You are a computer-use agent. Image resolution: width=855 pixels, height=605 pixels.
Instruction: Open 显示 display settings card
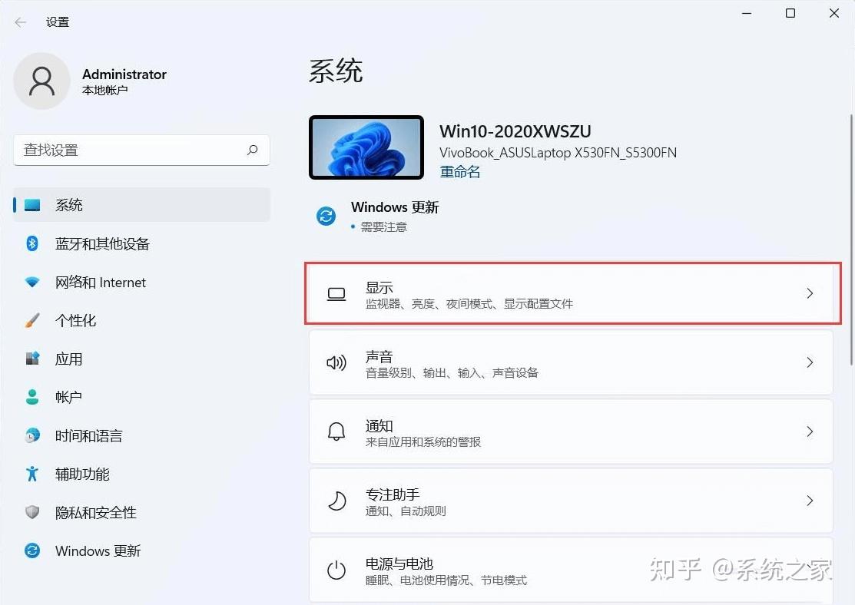point(572,293)
